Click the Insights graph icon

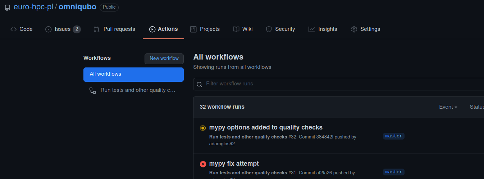pos(312,29)
